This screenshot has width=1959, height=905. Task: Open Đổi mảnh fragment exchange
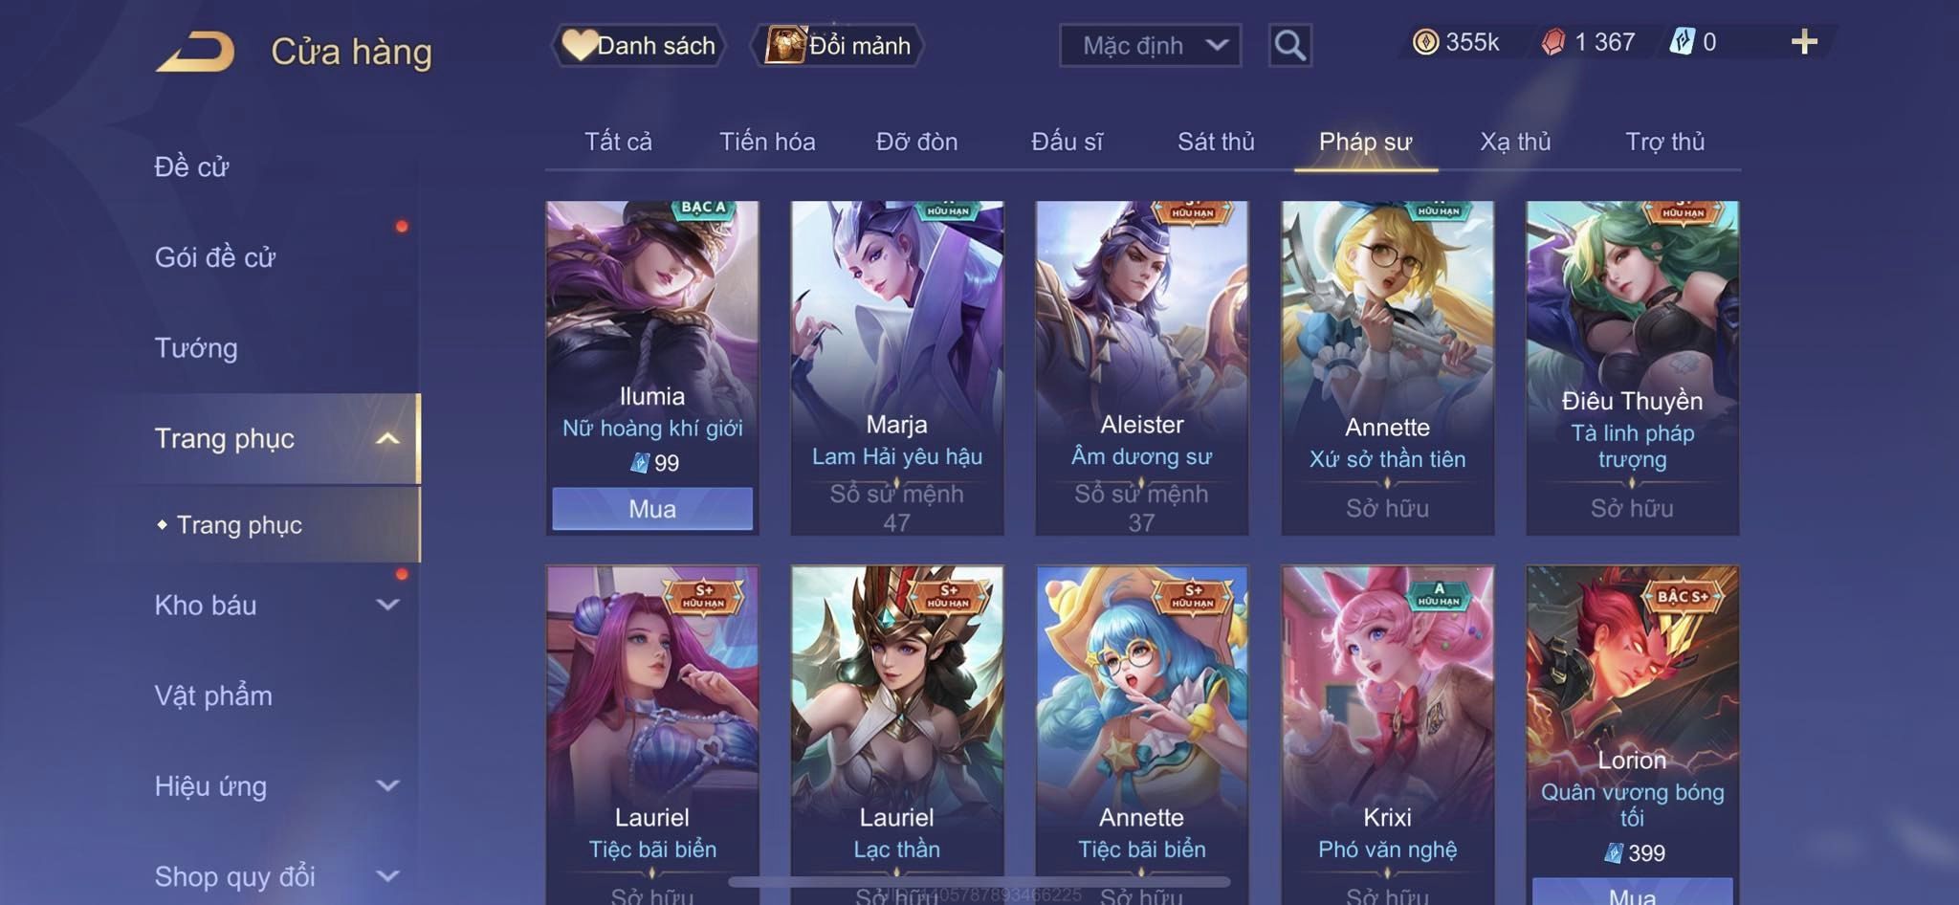(x=838, y=45)
